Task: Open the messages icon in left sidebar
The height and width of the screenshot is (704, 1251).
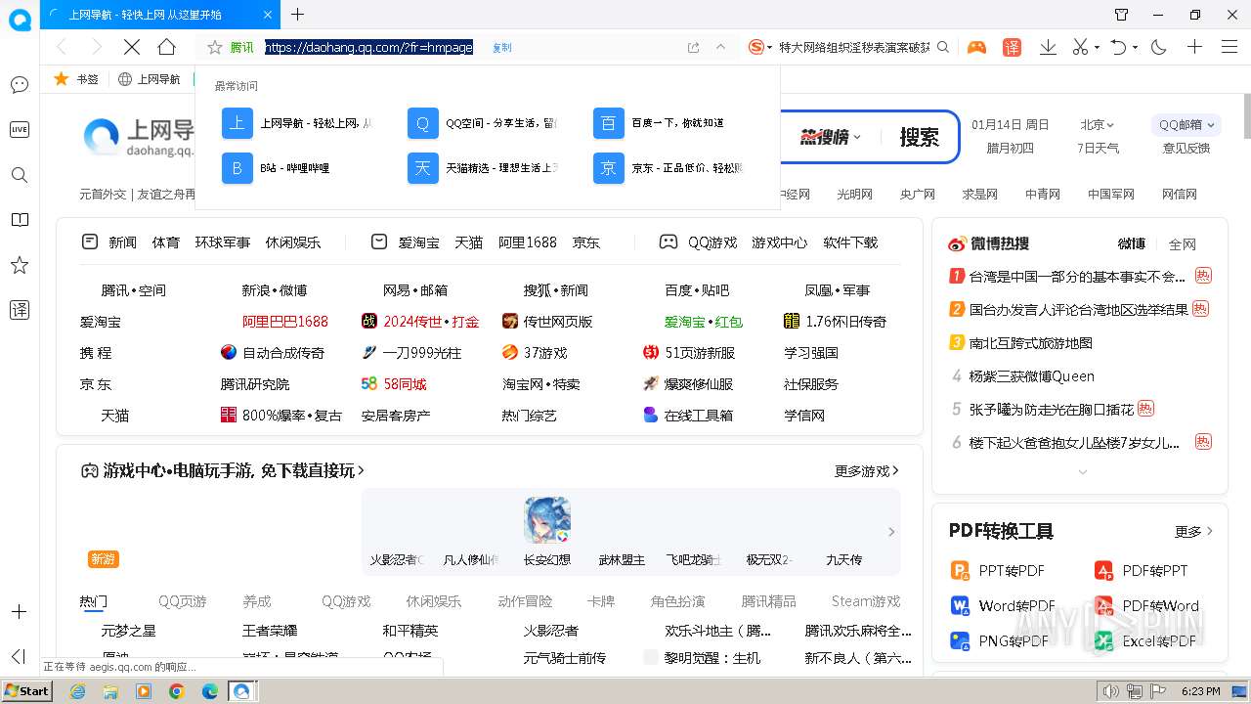Action: [20, 85]
